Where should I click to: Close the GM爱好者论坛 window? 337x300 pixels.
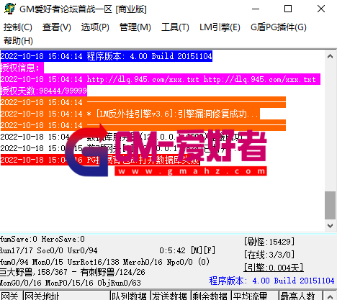(x=321, y=9)
